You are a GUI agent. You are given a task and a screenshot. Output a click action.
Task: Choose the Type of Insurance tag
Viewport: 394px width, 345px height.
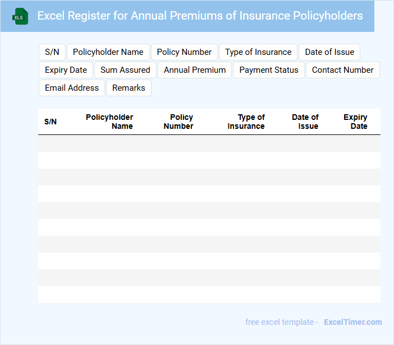[258, 52]
